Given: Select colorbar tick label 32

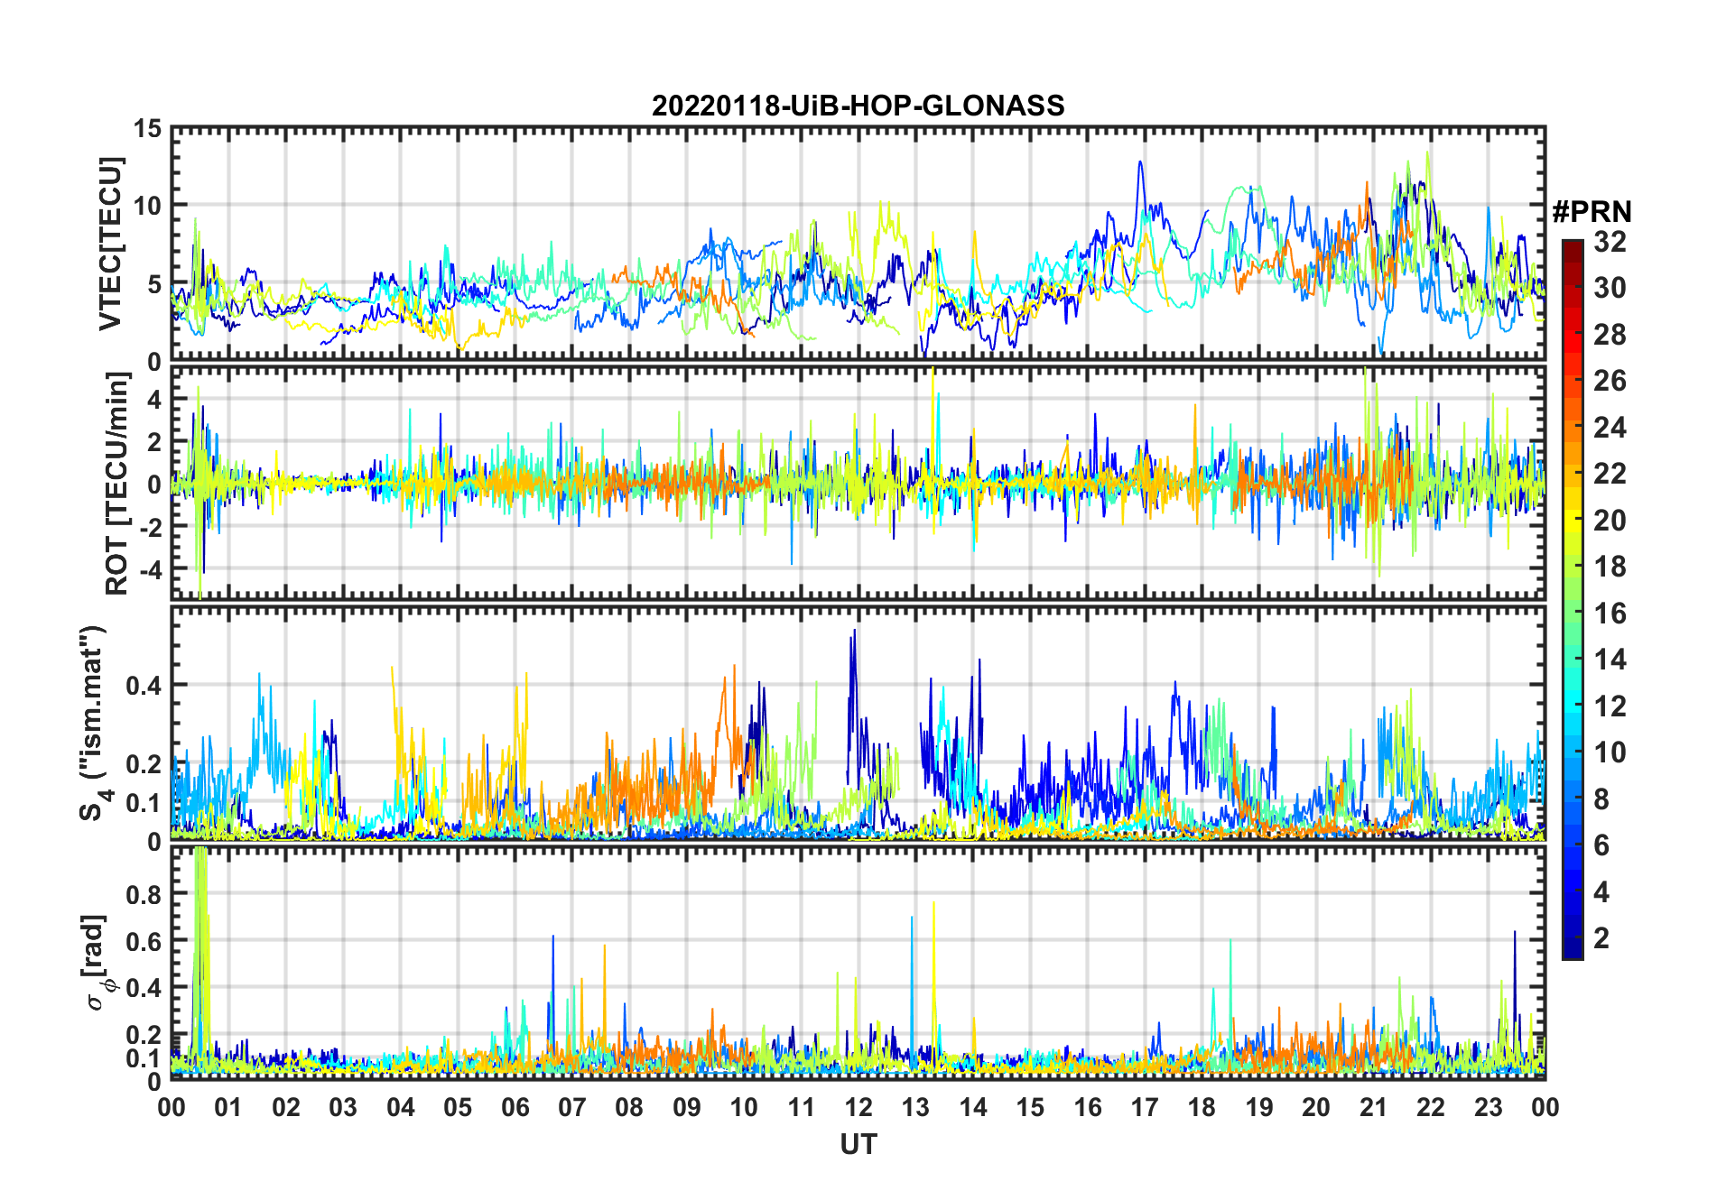Looking at the screenshot, I should pyautogui.click(x=1610, y=242).
